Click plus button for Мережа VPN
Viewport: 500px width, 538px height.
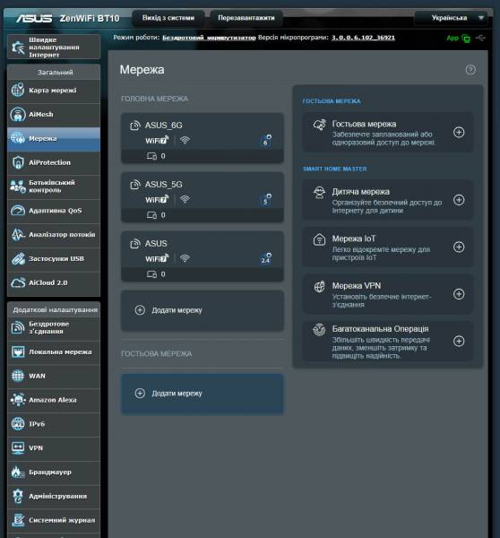coord(459,294)
